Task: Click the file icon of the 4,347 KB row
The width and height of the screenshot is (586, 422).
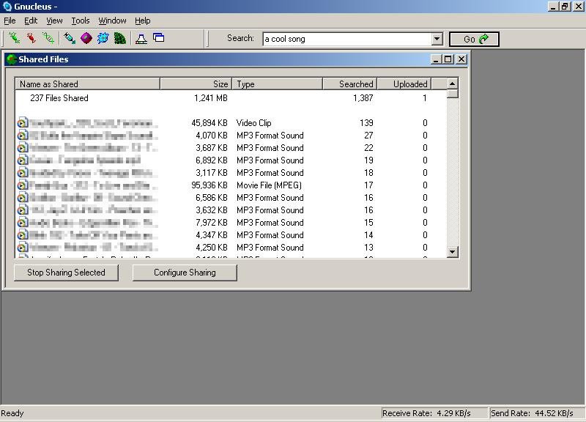Action: [x=23, y=234]
